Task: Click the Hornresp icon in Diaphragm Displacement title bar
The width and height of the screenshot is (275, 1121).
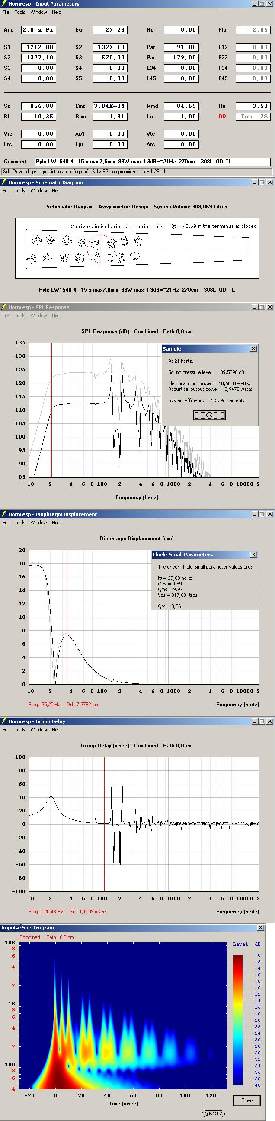Action: tap(3, 514)
